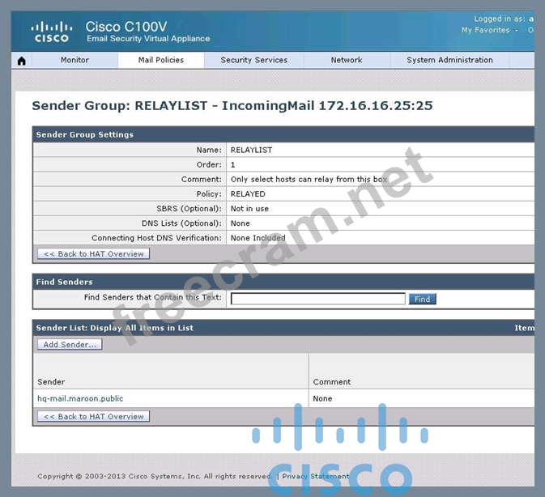Click Back to HAT Overview under sender list
The image size is (545, 497).
click(93, 417)
